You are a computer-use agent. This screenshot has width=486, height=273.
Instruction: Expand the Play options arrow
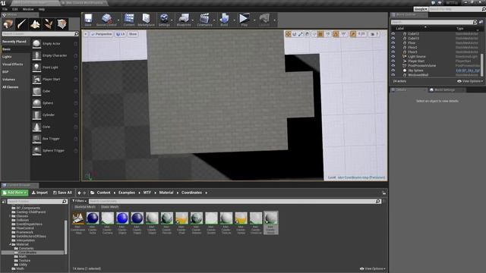(x=254, y=20)
